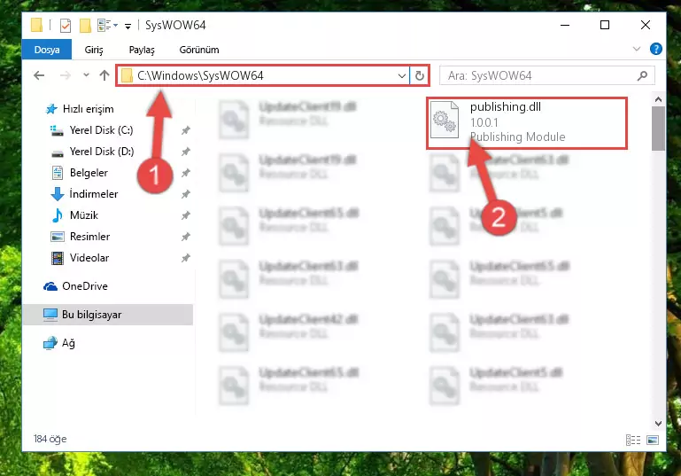The width and height of the screenshot is (681, 476).
Task: Switch to details view in the status bar
Action: [x=633, y=440]
